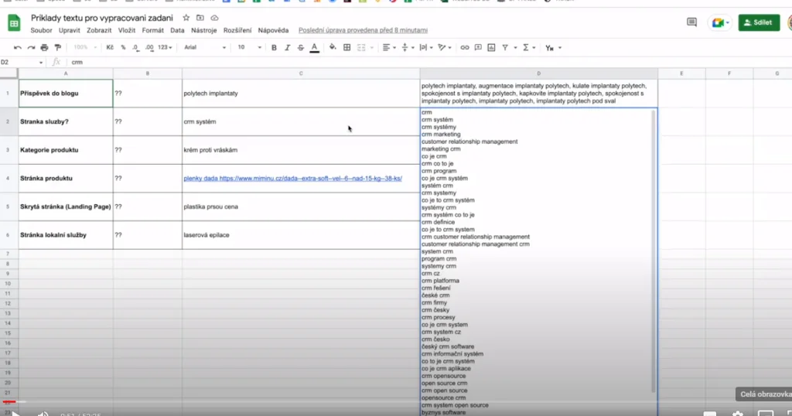Open the Arial font dropdown
792x416 pixels.
205,48
